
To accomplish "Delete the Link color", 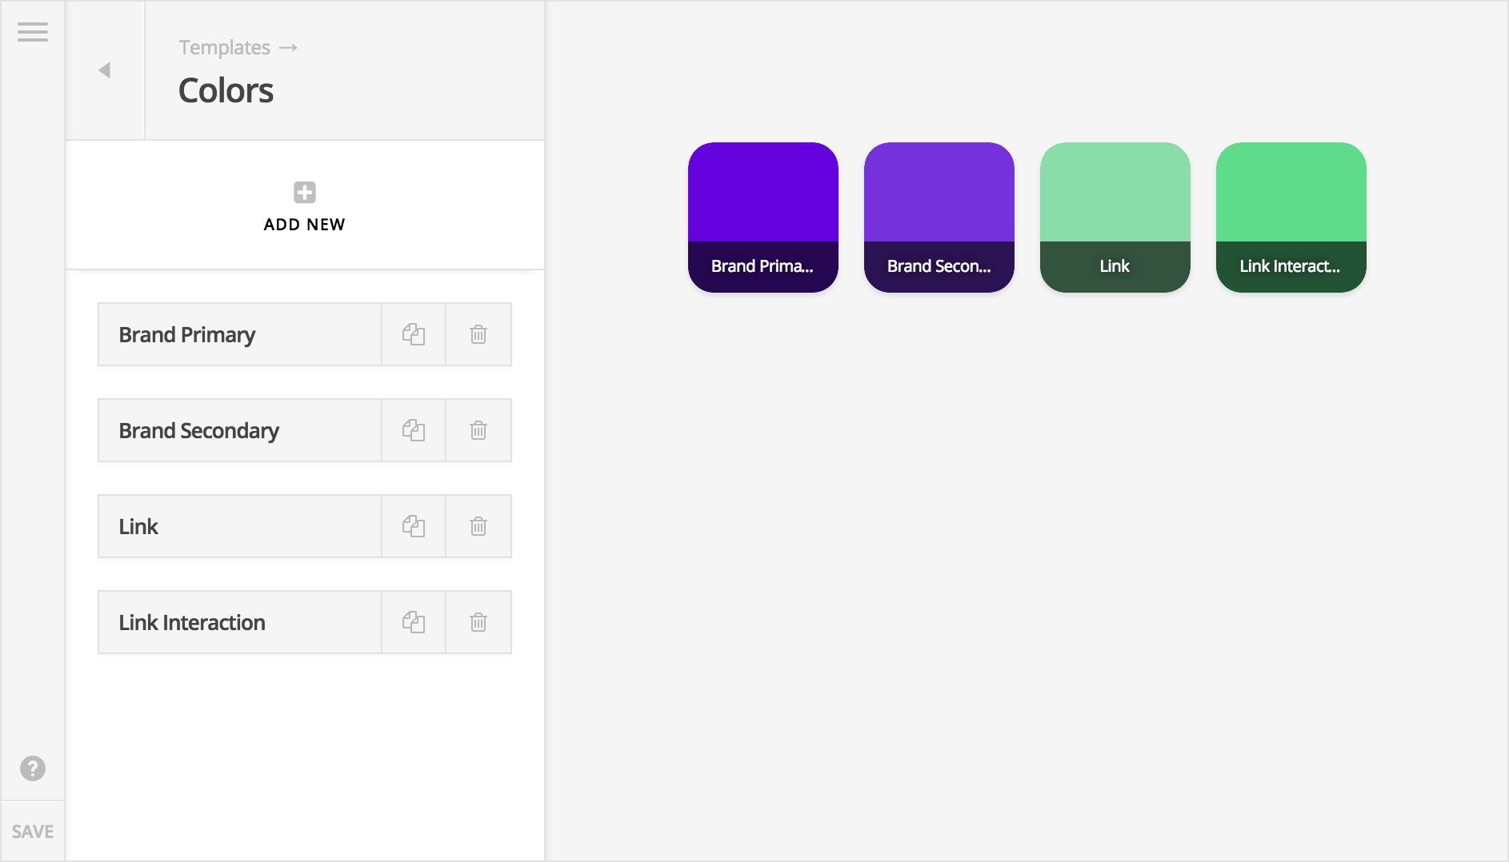I will (x=478, y=526).
